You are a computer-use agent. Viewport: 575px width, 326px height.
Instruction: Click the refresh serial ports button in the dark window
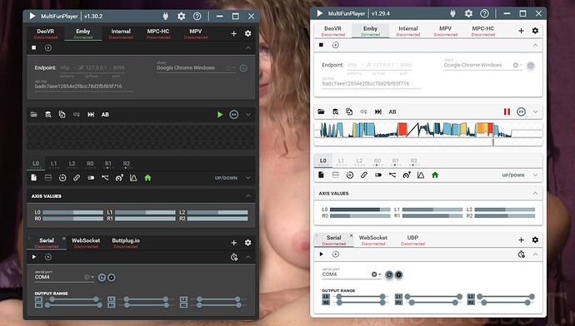point(102,277)
